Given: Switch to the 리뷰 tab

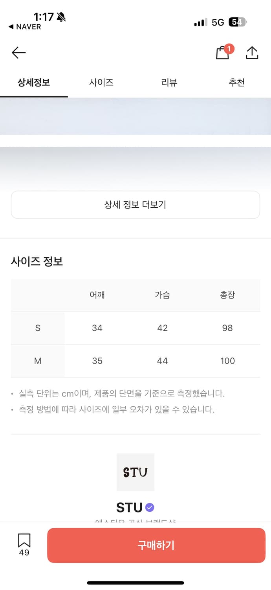Looking at the screenshot, I should [x=169, y=82].
